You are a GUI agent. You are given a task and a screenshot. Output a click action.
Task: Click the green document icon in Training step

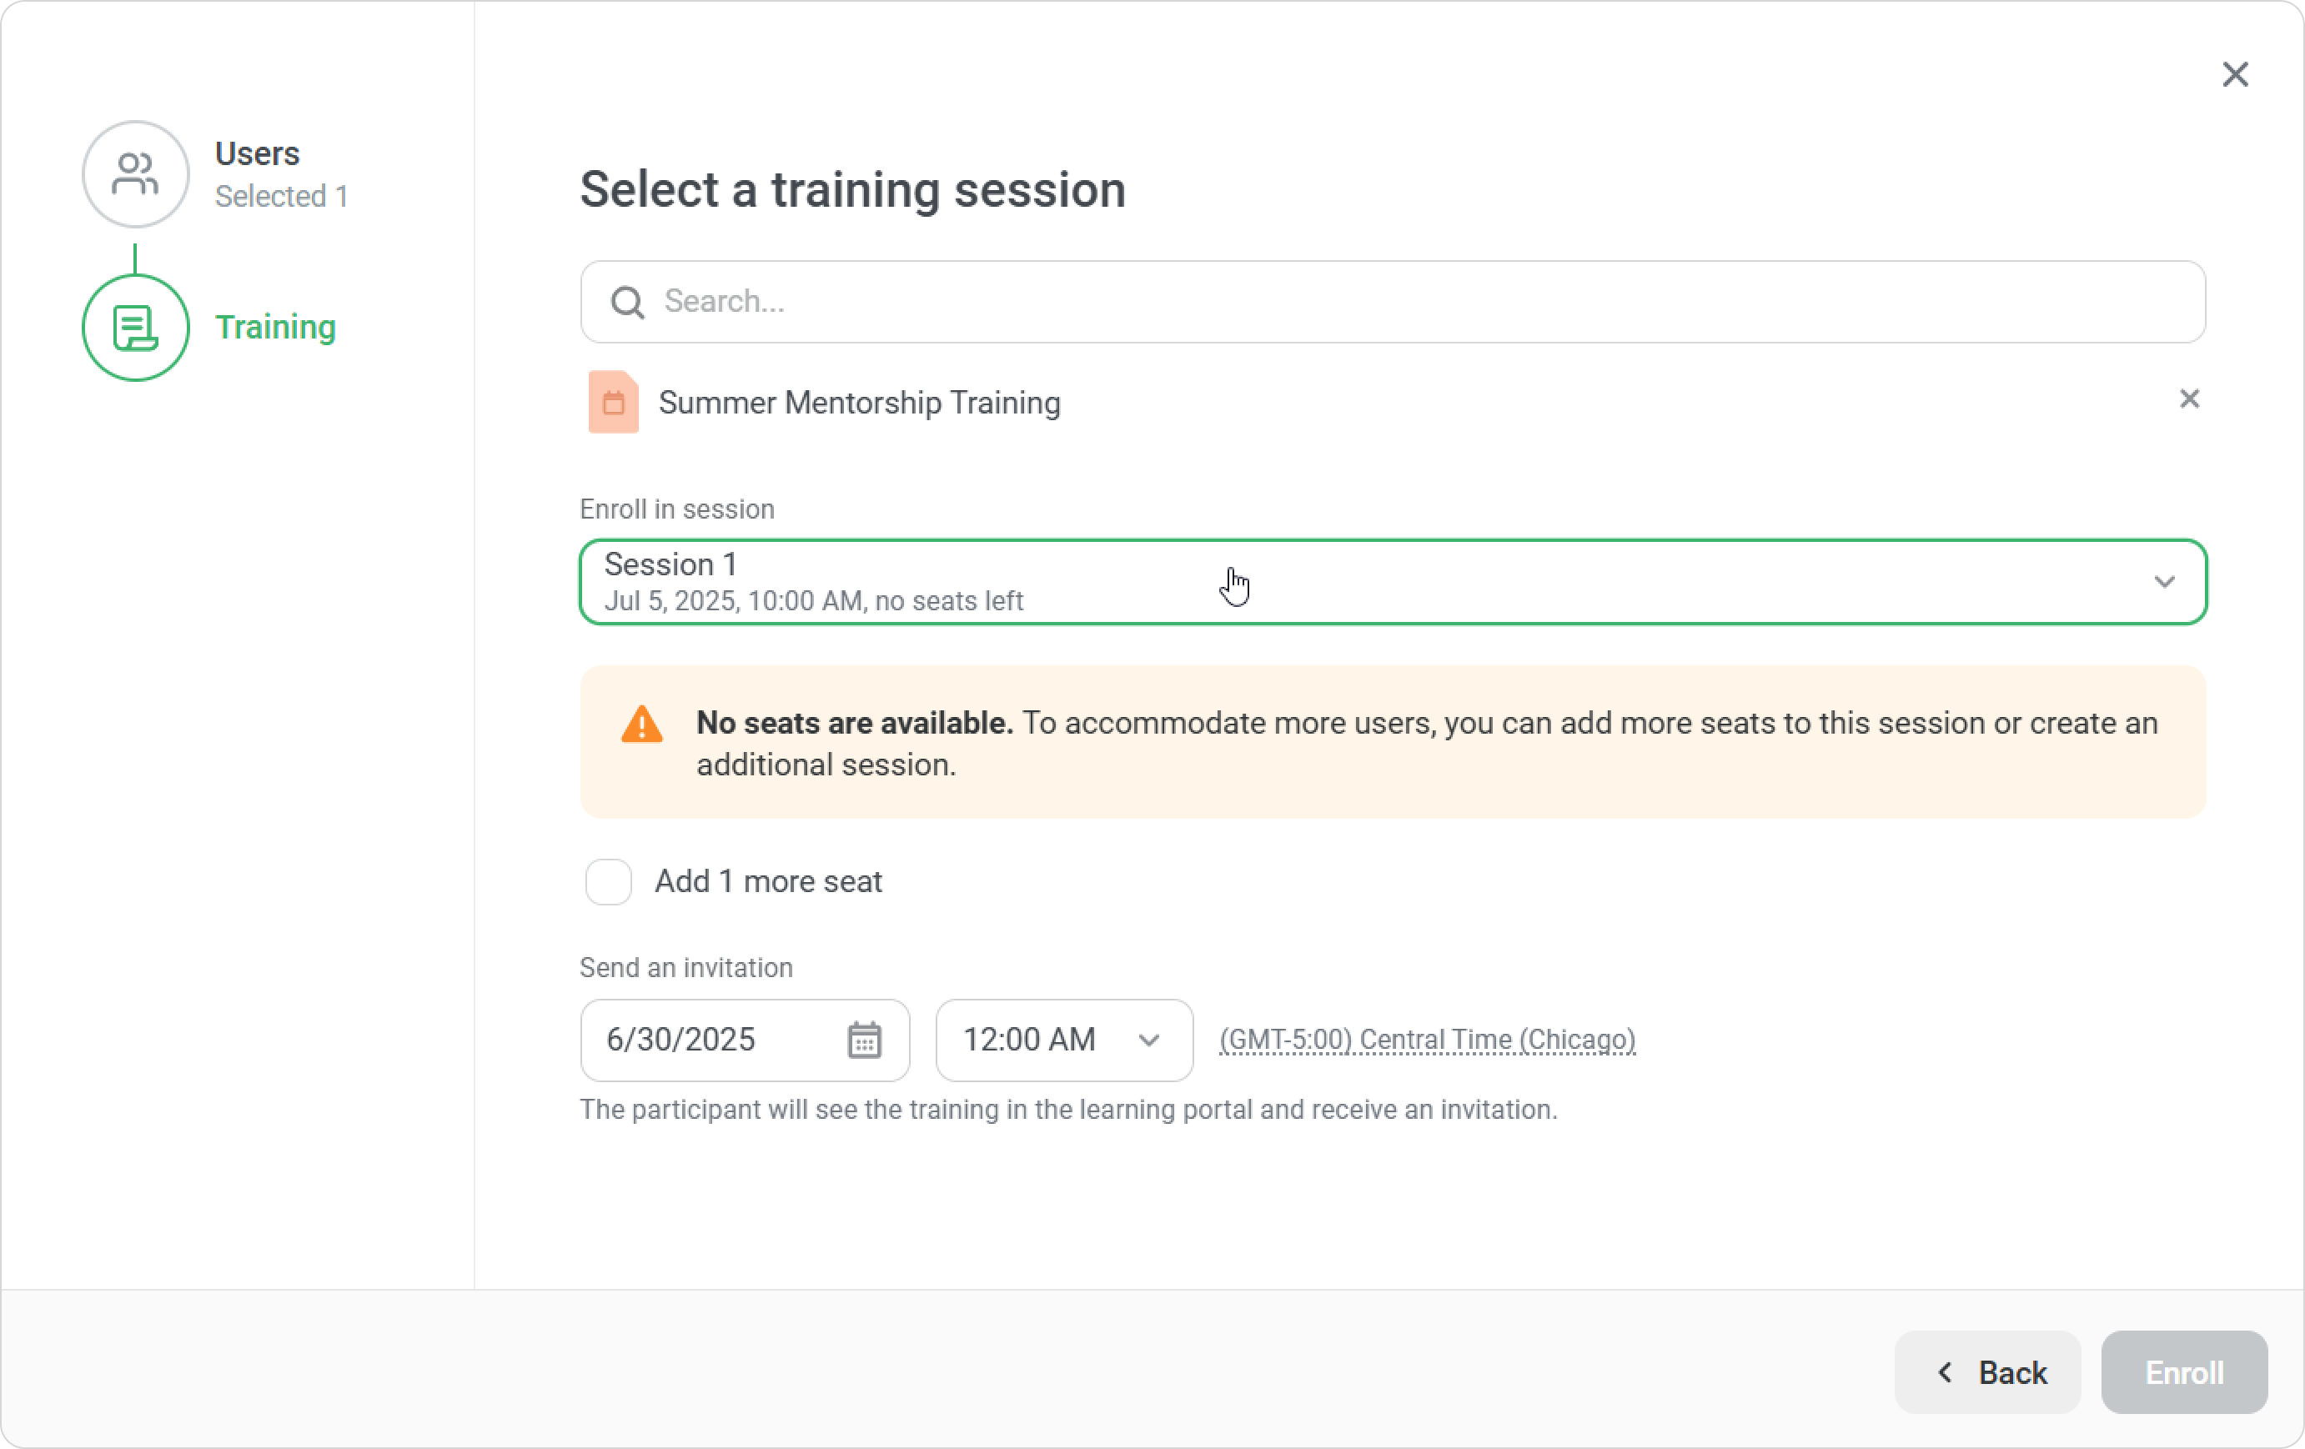tap(135, 328)
